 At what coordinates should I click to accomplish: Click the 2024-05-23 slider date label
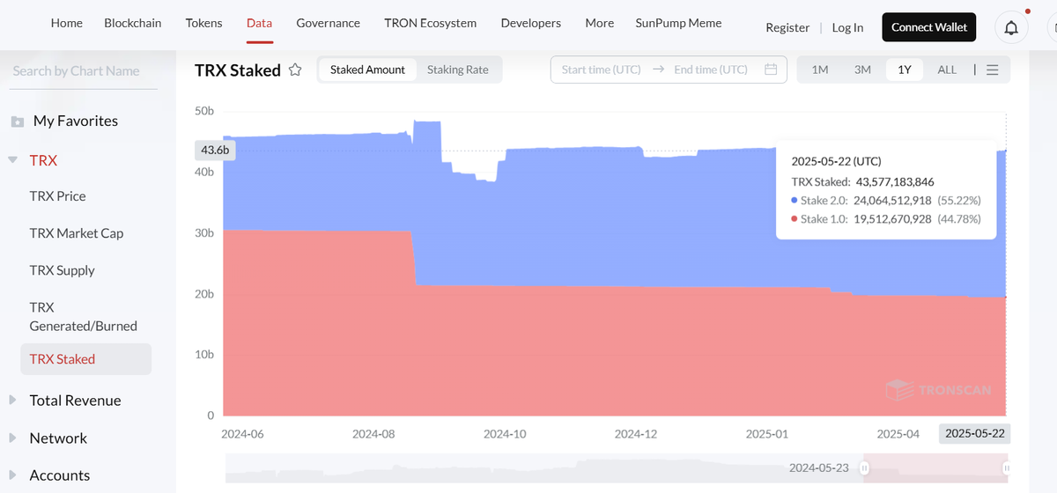point(819,467)
